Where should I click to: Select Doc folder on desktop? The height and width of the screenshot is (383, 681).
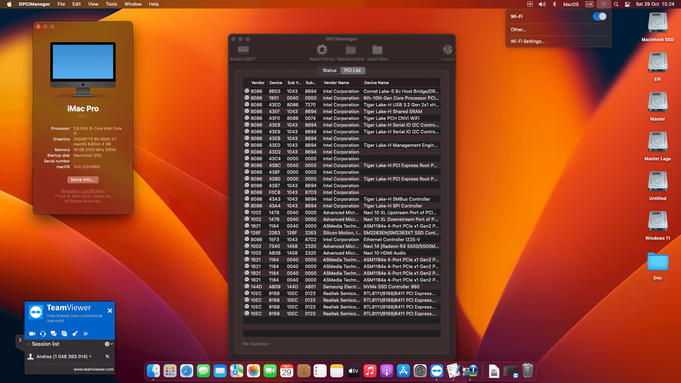click(x=658, y=262)
